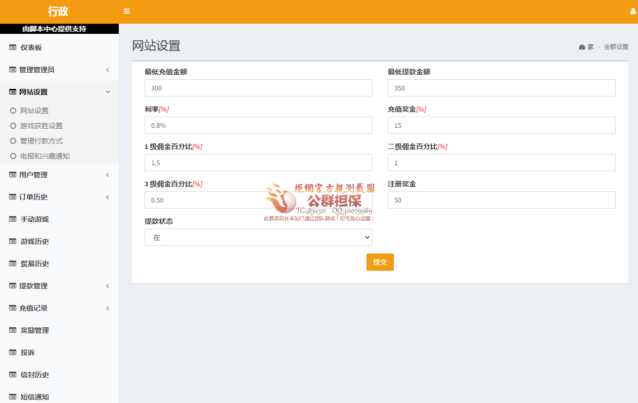
Task: Click the 手动游戏 sidebar icon
Action: click(x=12, y=219)
